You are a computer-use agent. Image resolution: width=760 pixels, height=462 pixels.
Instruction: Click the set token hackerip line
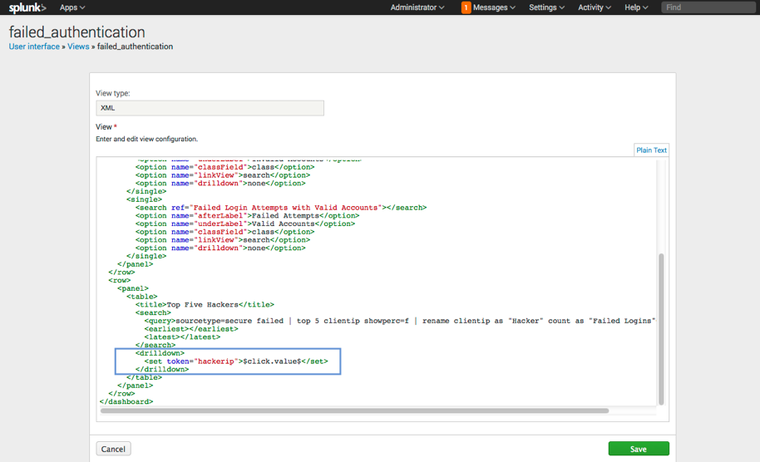point(236,361)
